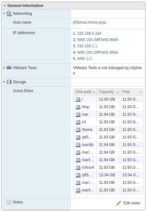
Task: Click the root / disk drive icon
Action: (78, 99)
